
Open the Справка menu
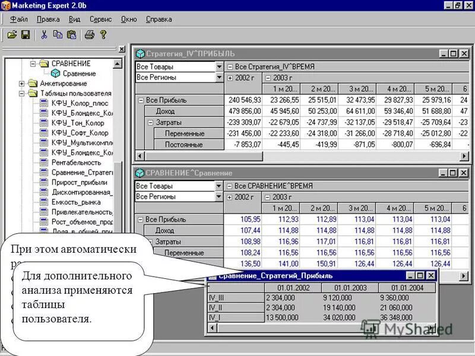click(x=159, y=19)
